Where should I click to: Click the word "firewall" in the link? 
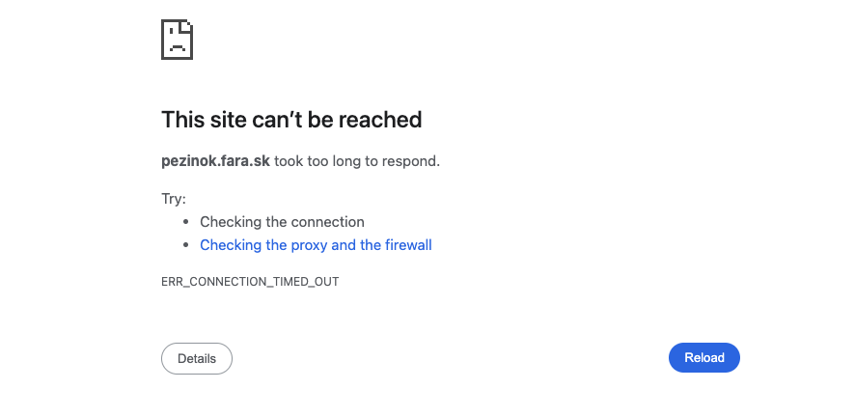pyautogui.click(x=408, y=245)
